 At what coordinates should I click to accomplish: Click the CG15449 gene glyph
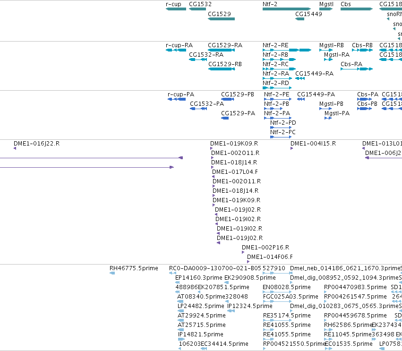(x=299, y=19)
